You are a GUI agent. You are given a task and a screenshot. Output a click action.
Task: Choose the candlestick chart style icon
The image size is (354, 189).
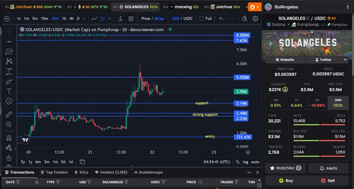click(x=103, y=19)
